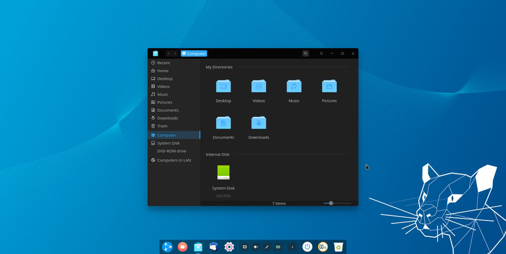Open the search button in title bar

305,53
